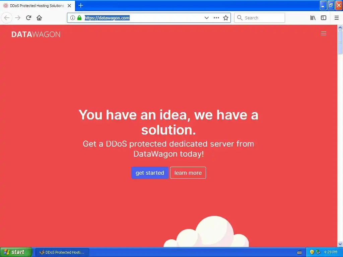Viewport: 343px width, 257px height.
Task: Go back with the browser Back arrow
Action: point(7,18)
